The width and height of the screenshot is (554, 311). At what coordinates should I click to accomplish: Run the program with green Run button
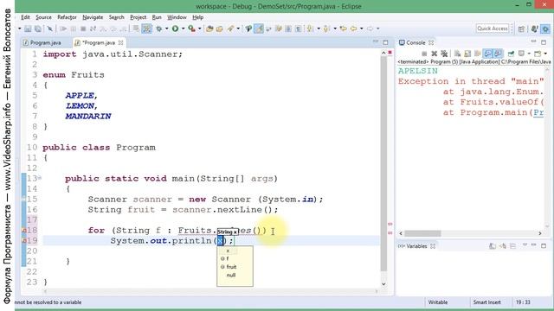click(175, 29)
